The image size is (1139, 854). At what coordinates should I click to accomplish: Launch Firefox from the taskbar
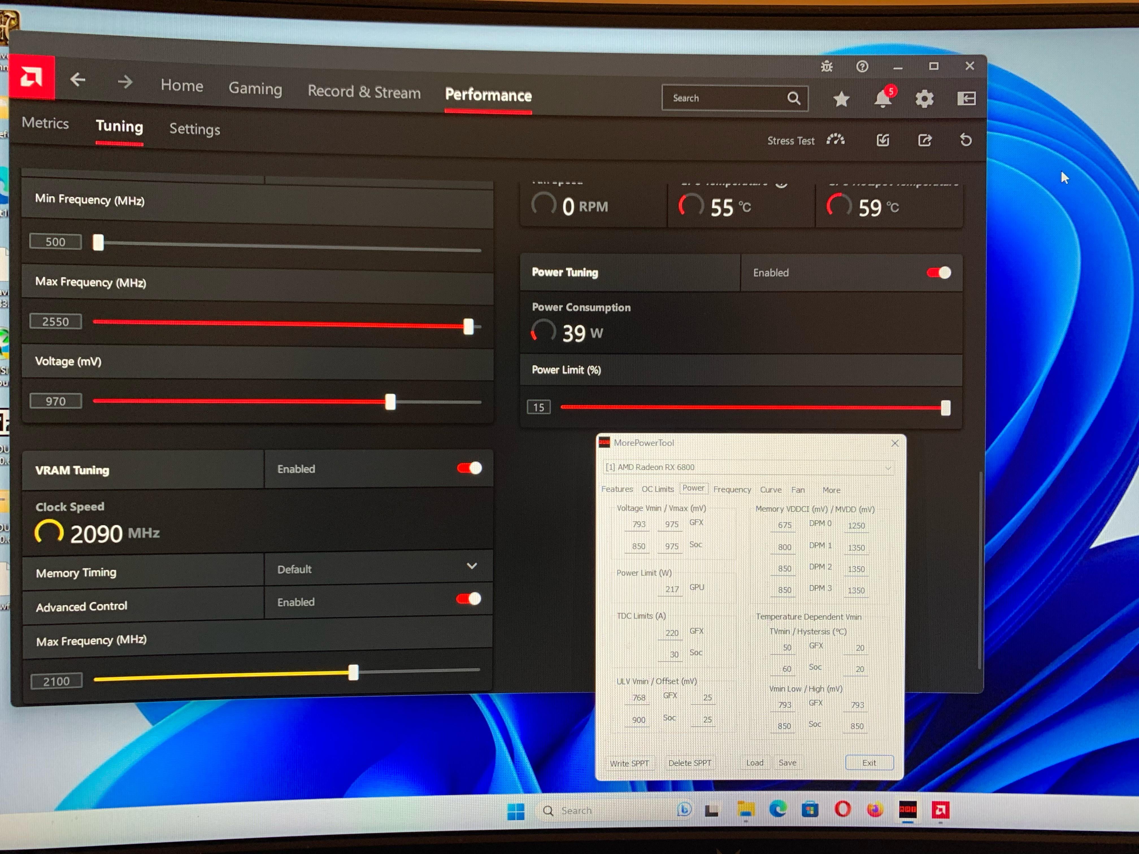pyautogui.click(x=875, y=810)
